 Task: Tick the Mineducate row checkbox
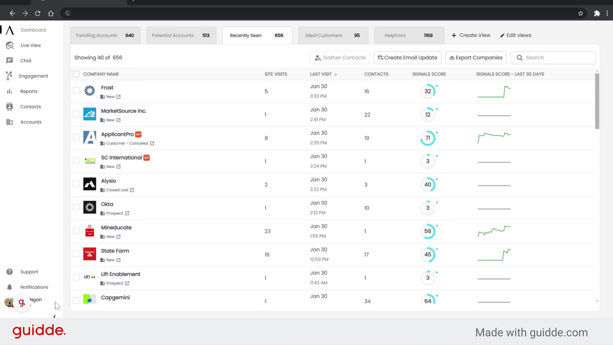click(76, 231)
